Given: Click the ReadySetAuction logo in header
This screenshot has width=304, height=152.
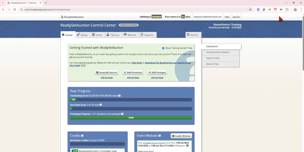Looking at the screenshot, I should point(72,17).
